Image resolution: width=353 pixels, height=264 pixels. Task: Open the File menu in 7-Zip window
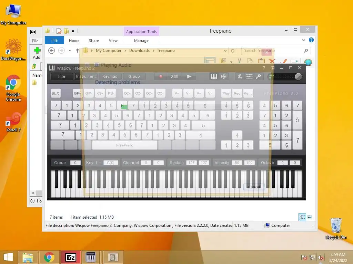(35, 41)
